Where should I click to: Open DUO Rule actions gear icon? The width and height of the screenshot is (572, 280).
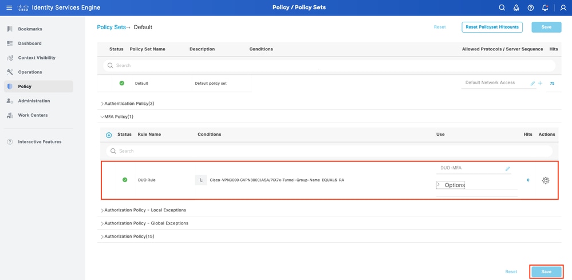(545, 180)
